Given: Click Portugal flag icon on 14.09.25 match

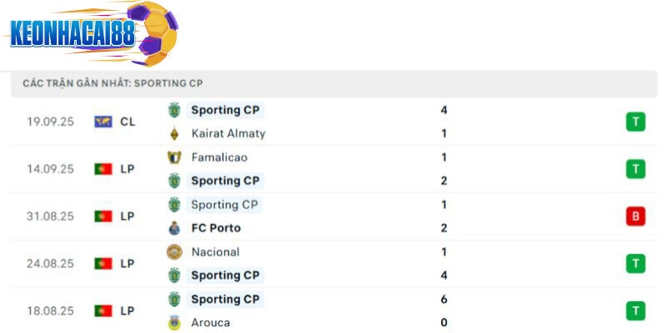Looking at the screenshot, I should point(103,169).
